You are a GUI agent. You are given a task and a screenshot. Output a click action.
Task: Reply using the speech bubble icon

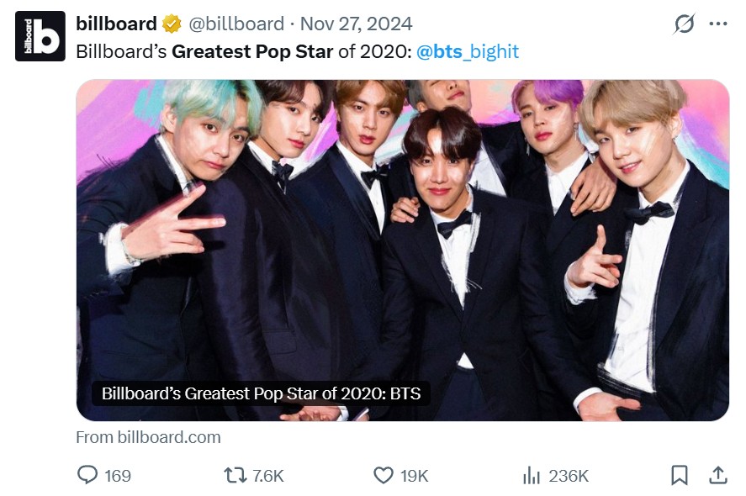(x=87, y=475)
